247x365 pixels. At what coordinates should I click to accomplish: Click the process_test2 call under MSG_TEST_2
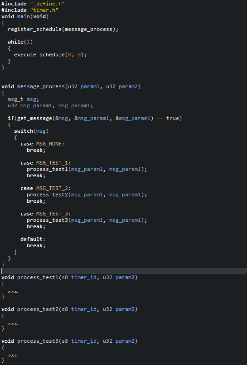click(47, 195)
